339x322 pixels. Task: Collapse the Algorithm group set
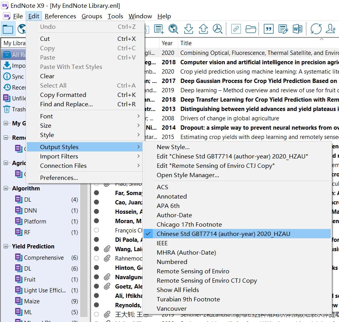point(6,188)
